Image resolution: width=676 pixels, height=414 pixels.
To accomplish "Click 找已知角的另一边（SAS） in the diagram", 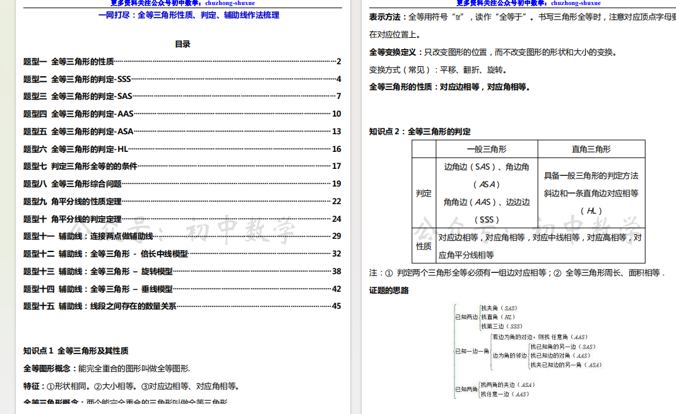I will [563, 347].
